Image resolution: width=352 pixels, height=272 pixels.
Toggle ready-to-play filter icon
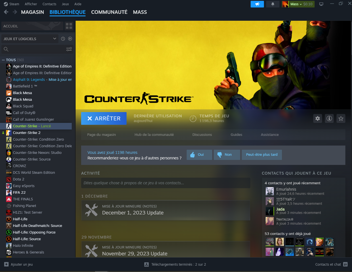(70, 39)
